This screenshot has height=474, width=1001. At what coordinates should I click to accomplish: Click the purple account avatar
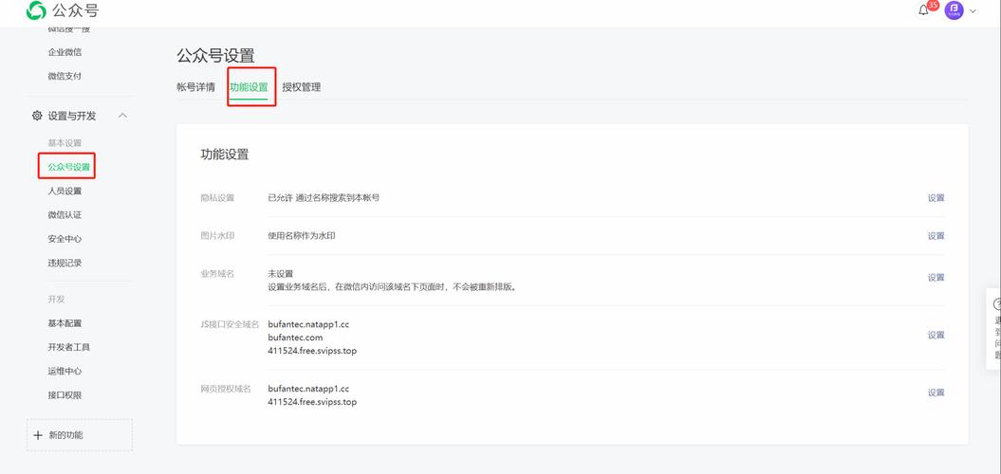(954, 10)
